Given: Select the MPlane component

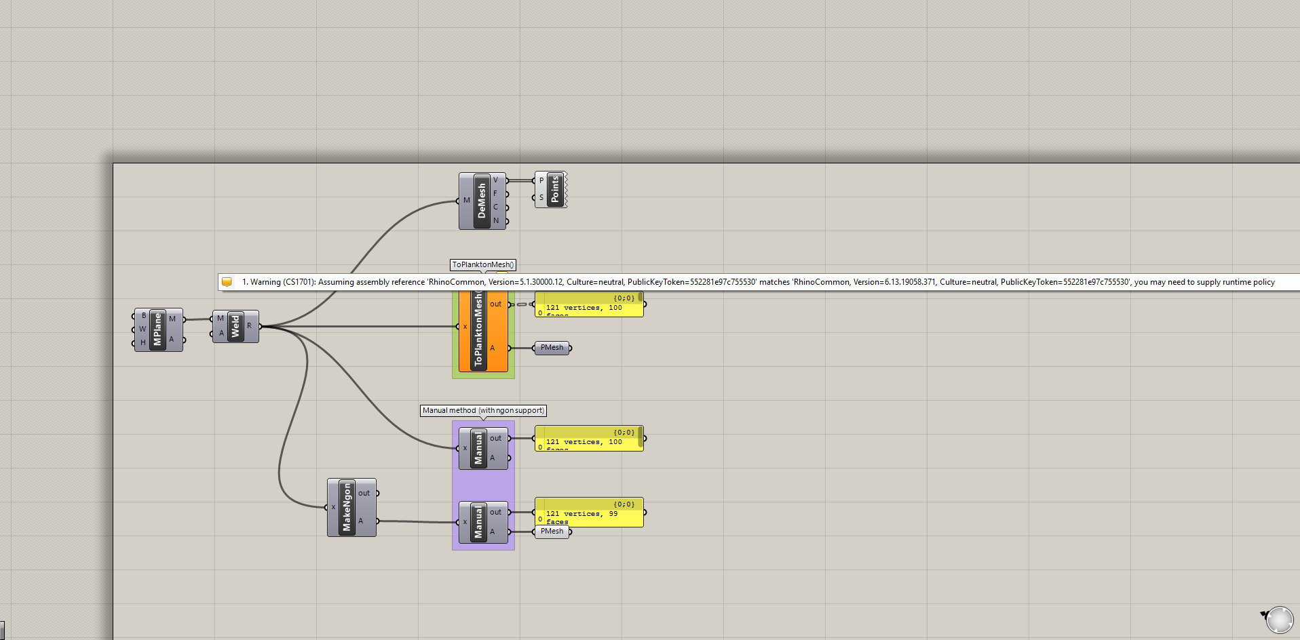Looking at the screenshot, I should coord(158,329).
